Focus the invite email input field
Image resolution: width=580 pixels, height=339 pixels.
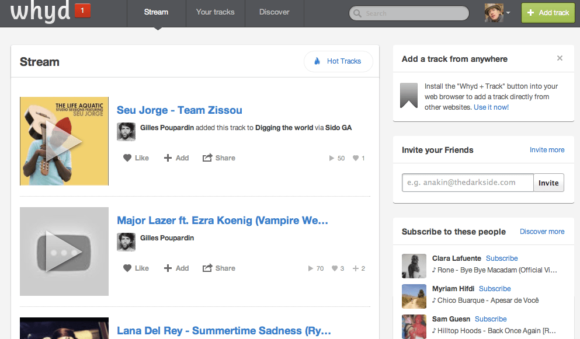[467, 183]
